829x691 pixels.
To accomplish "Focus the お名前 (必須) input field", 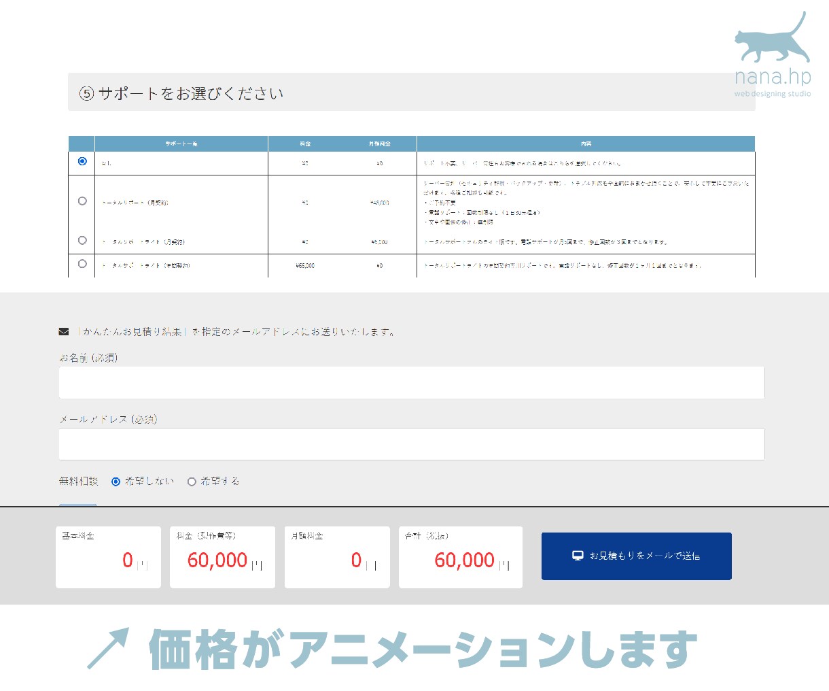I will click(412, 382).
